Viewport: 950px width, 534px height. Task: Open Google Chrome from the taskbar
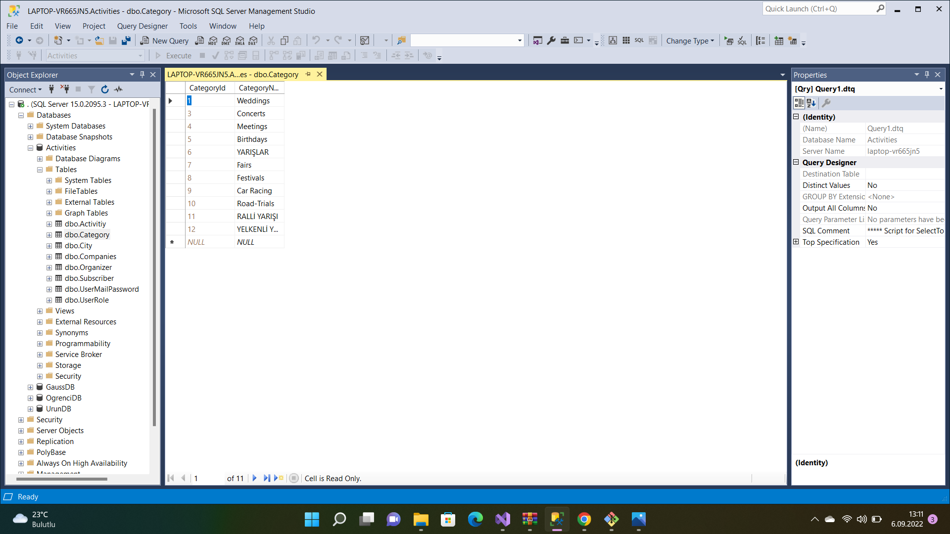point(584,519)
